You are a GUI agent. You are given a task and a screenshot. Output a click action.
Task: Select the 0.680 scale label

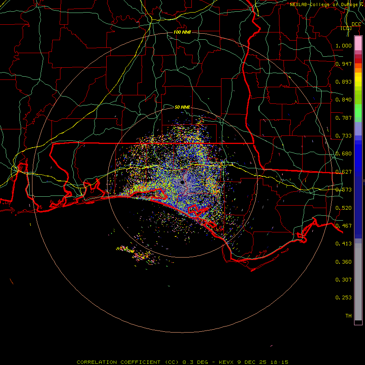tap(344, 154)
